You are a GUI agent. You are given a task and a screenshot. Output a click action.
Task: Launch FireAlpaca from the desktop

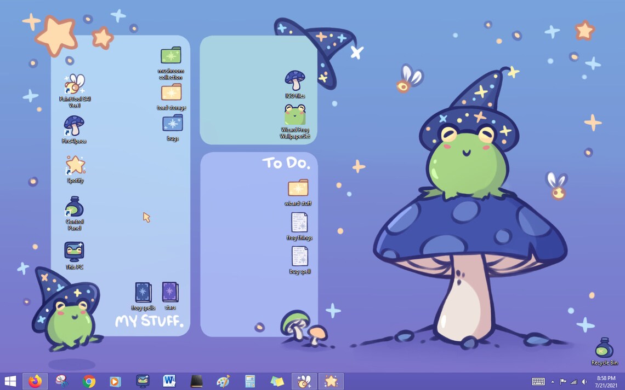pyautogui.click(x=74, y=127)
